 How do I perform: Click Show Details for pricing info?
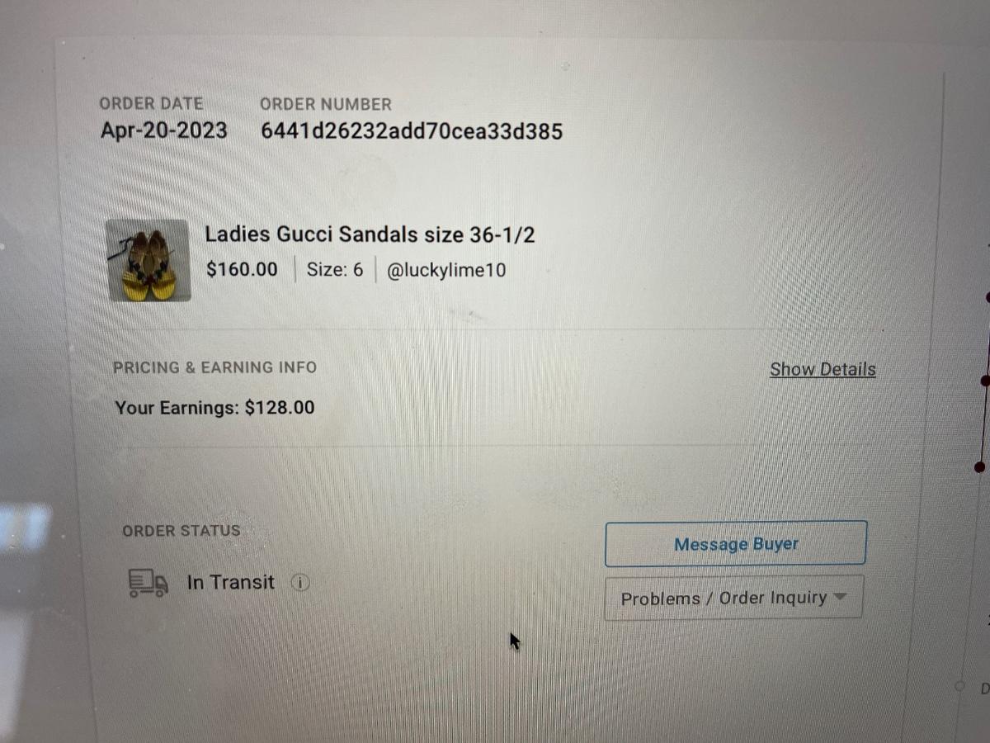tap(823, 369)
